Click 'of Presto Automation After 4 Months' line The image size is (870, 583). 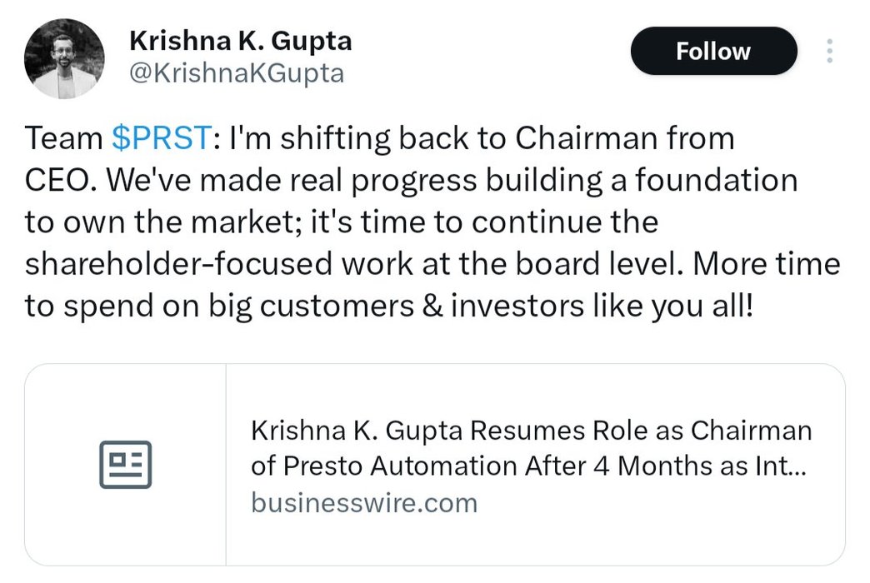pyautogui.click(x=527, y=466)
